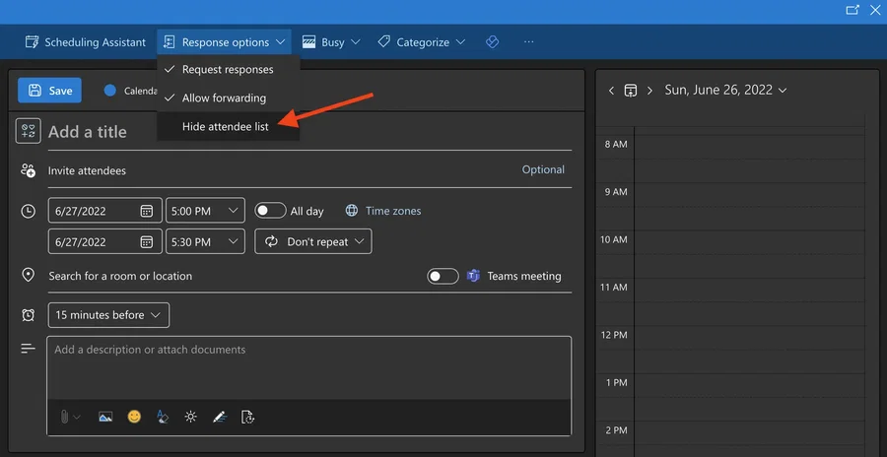Viewport: 887px width, 457px height.
Task: Click the Add a title field
Action: [x=309, y=132]
